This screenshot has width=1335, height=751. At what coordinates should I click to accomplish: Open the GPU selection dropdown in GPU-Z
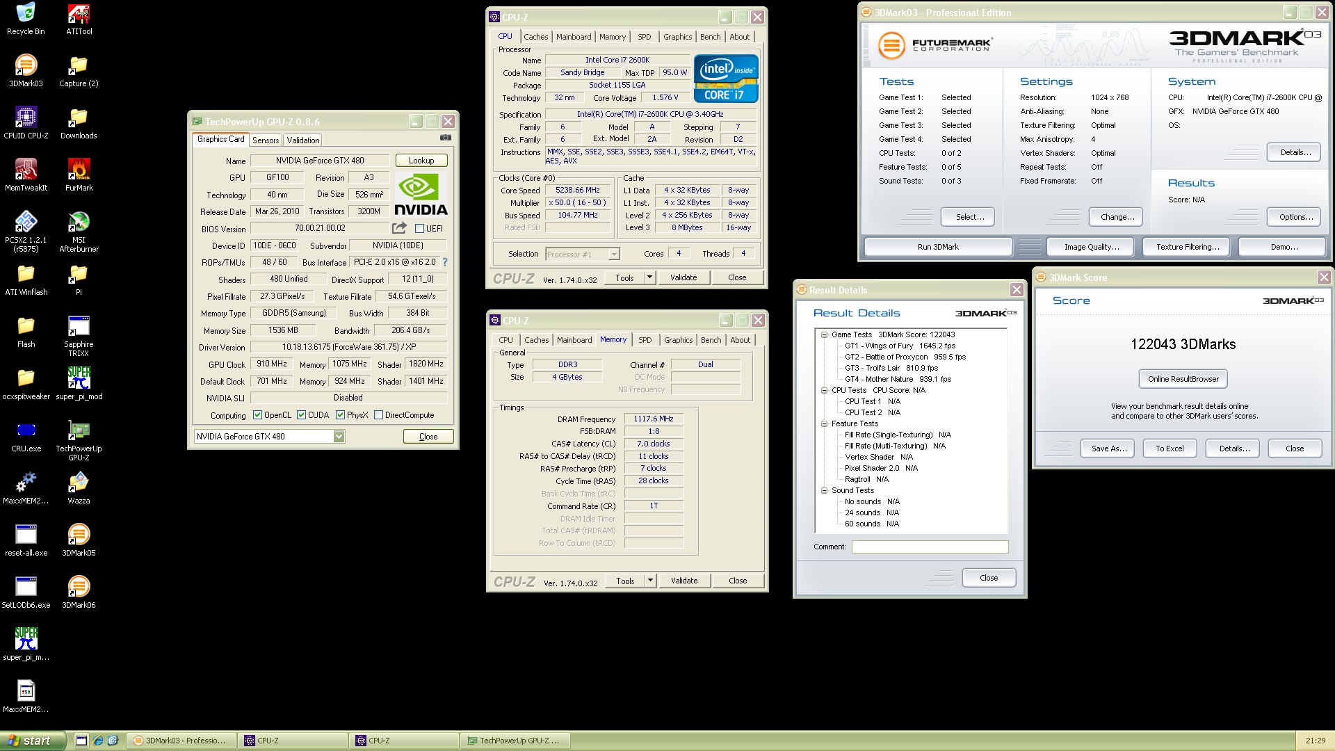tap(339, 437)
